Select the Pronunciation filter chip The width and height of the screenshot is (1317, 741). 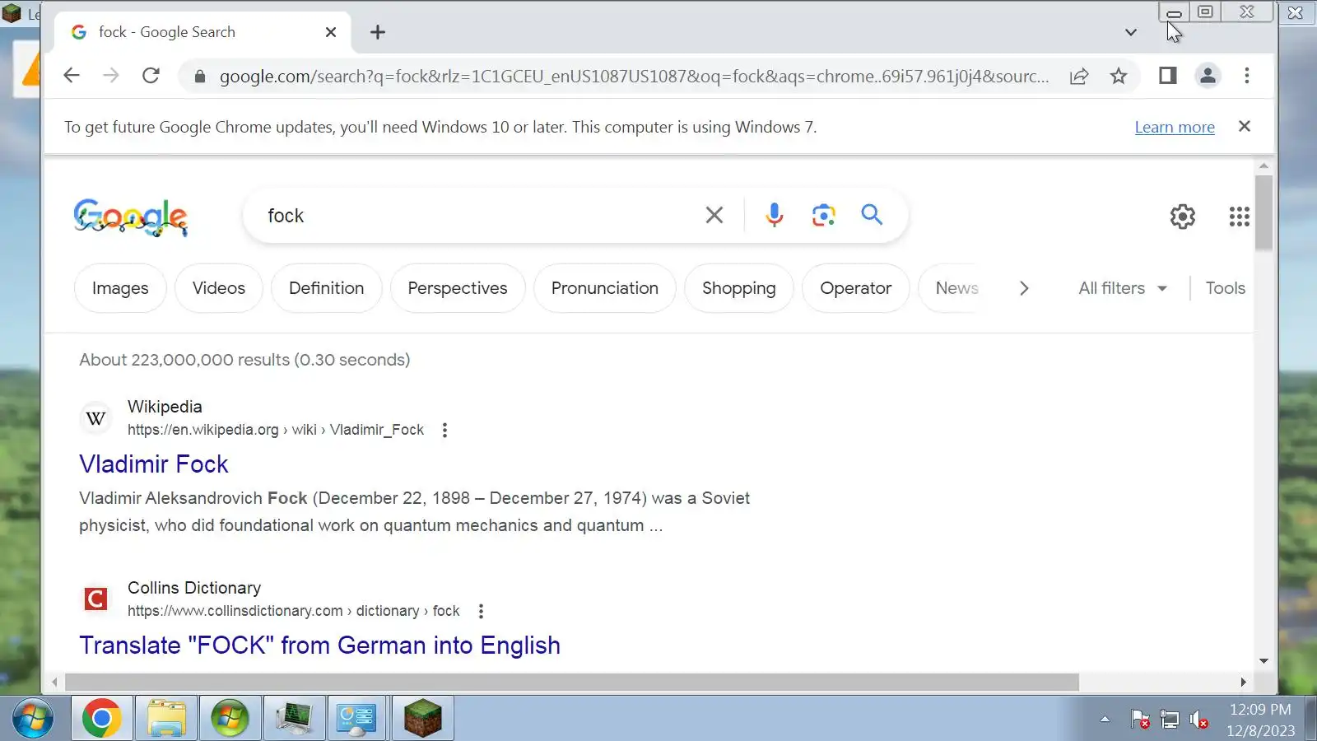[605, 288]
